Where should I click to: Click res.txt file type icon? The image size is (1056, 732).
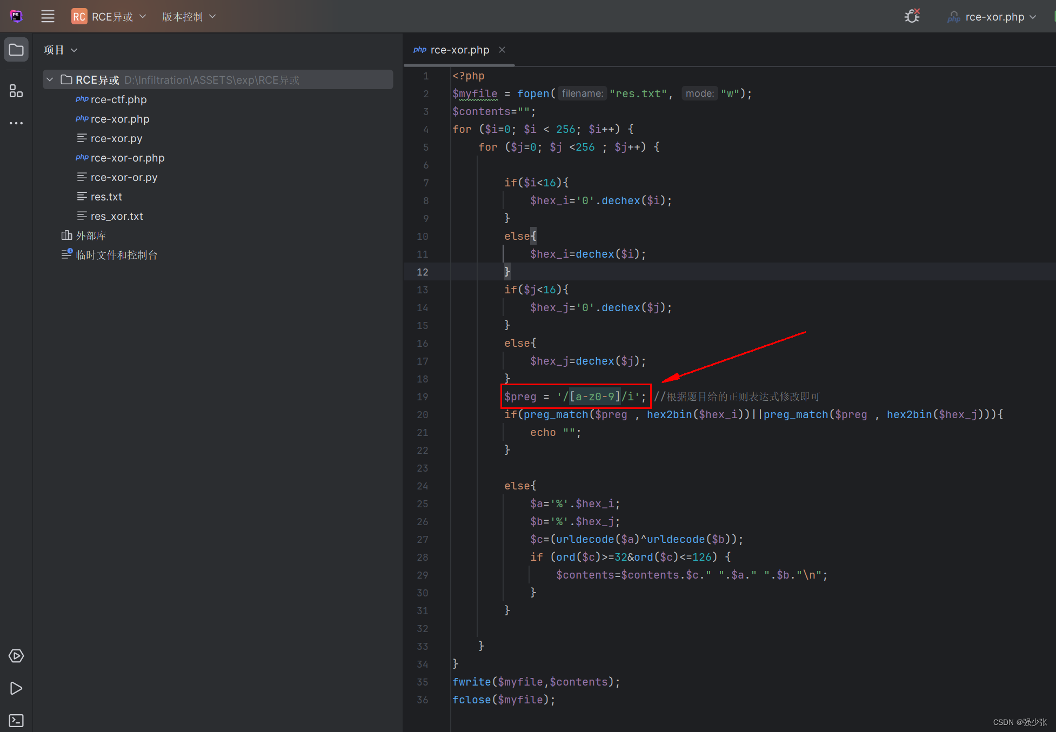[x=82, y=196]
